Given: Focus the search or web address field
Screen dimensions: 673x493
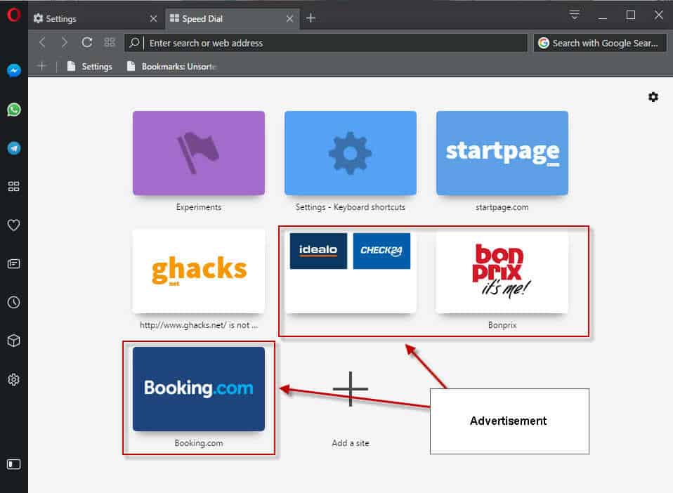Looking at the screenshot, I should [326, 43].
